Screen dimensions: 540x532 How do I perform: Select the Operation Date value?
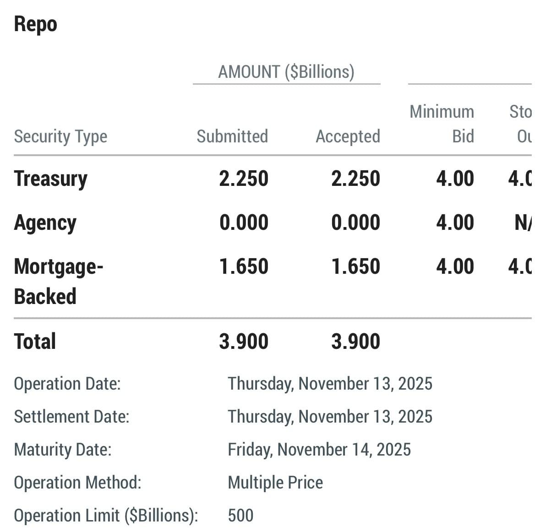[330, 384]
